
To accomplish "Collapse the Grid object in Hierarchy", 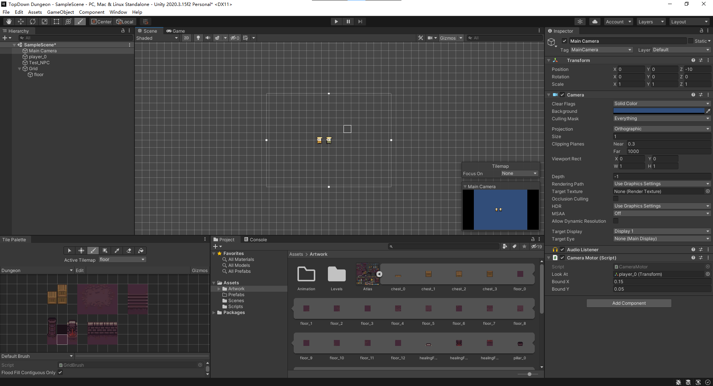I will coord(20,69).
